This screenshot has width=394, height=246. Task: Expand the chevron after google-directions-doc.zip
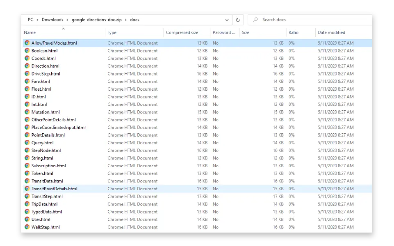(x=126, y=20)
